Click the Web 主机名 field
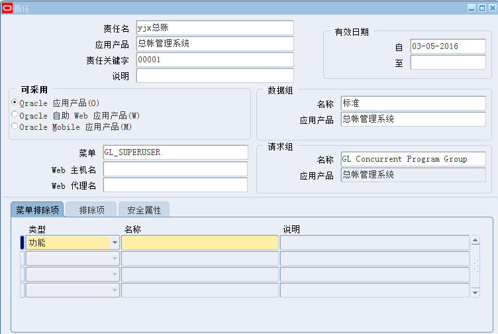This screenshot has width=498, height=334. coord(175,169)
